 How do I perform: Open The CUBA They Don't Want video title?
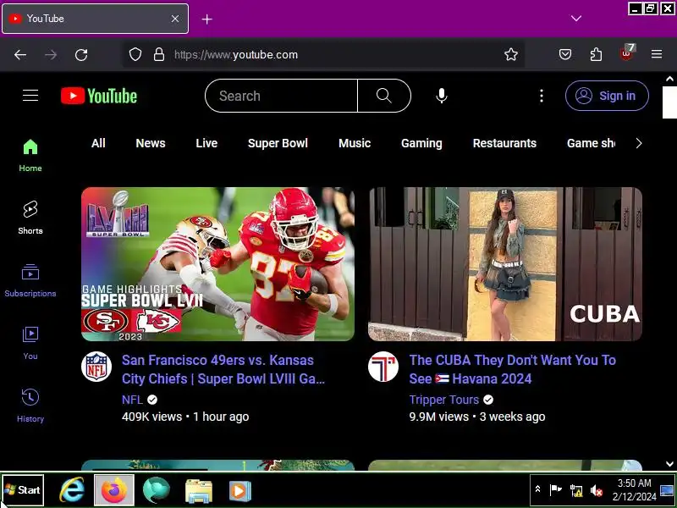point(513,369)
